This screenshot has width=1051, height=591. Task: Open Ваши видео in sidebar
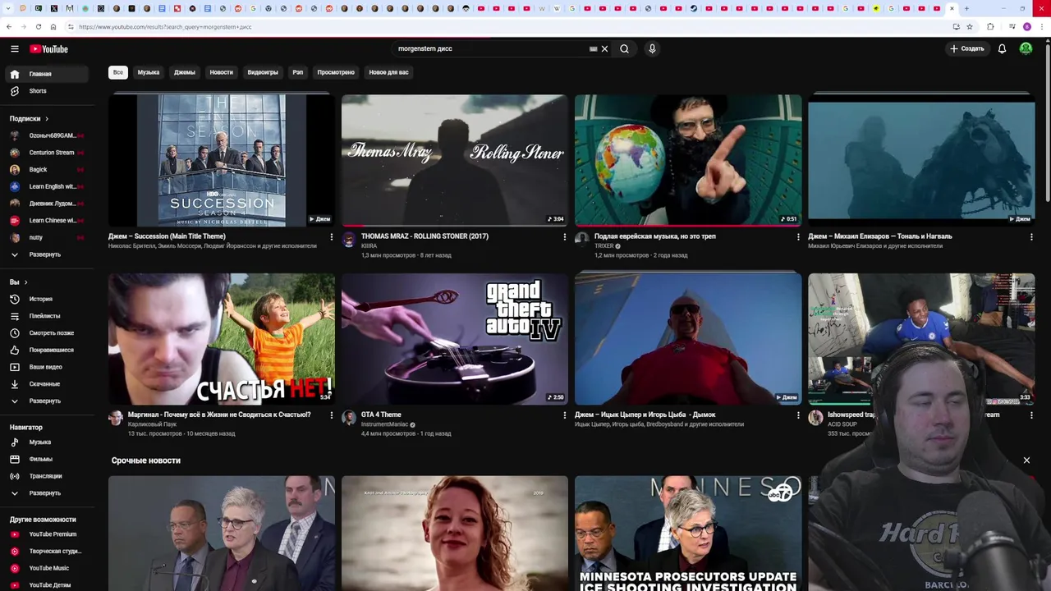[x=47, y=367]
